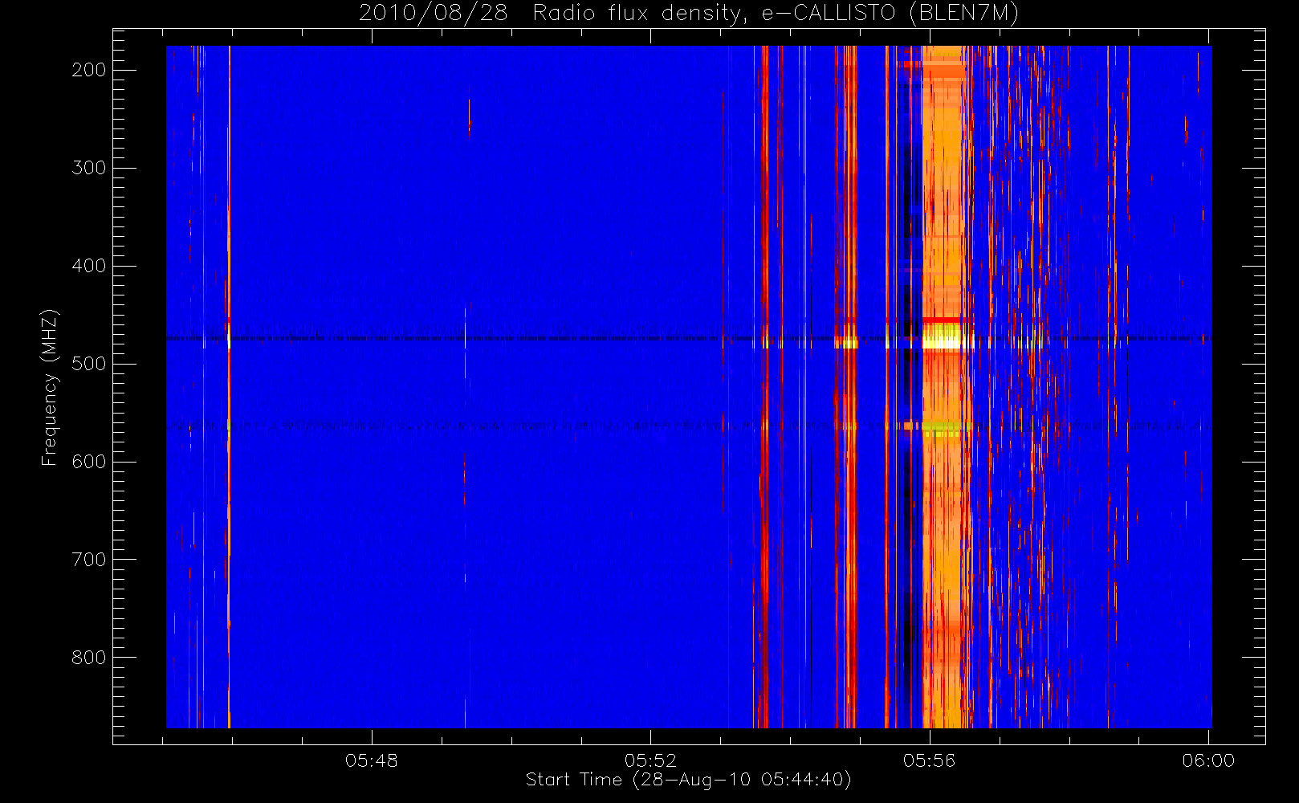Click the 800 frequency tick label
The image size is (1299, 803).
click(x=89, y=658)
